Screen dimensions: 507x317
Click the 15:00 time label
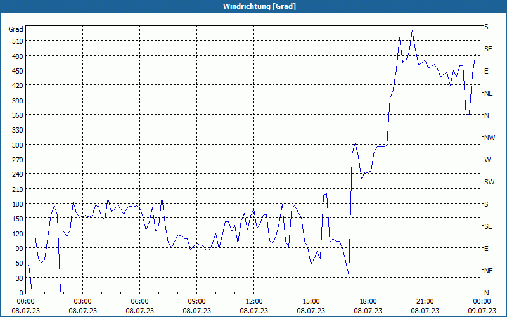pyautogui.click(x=311, y=302)
